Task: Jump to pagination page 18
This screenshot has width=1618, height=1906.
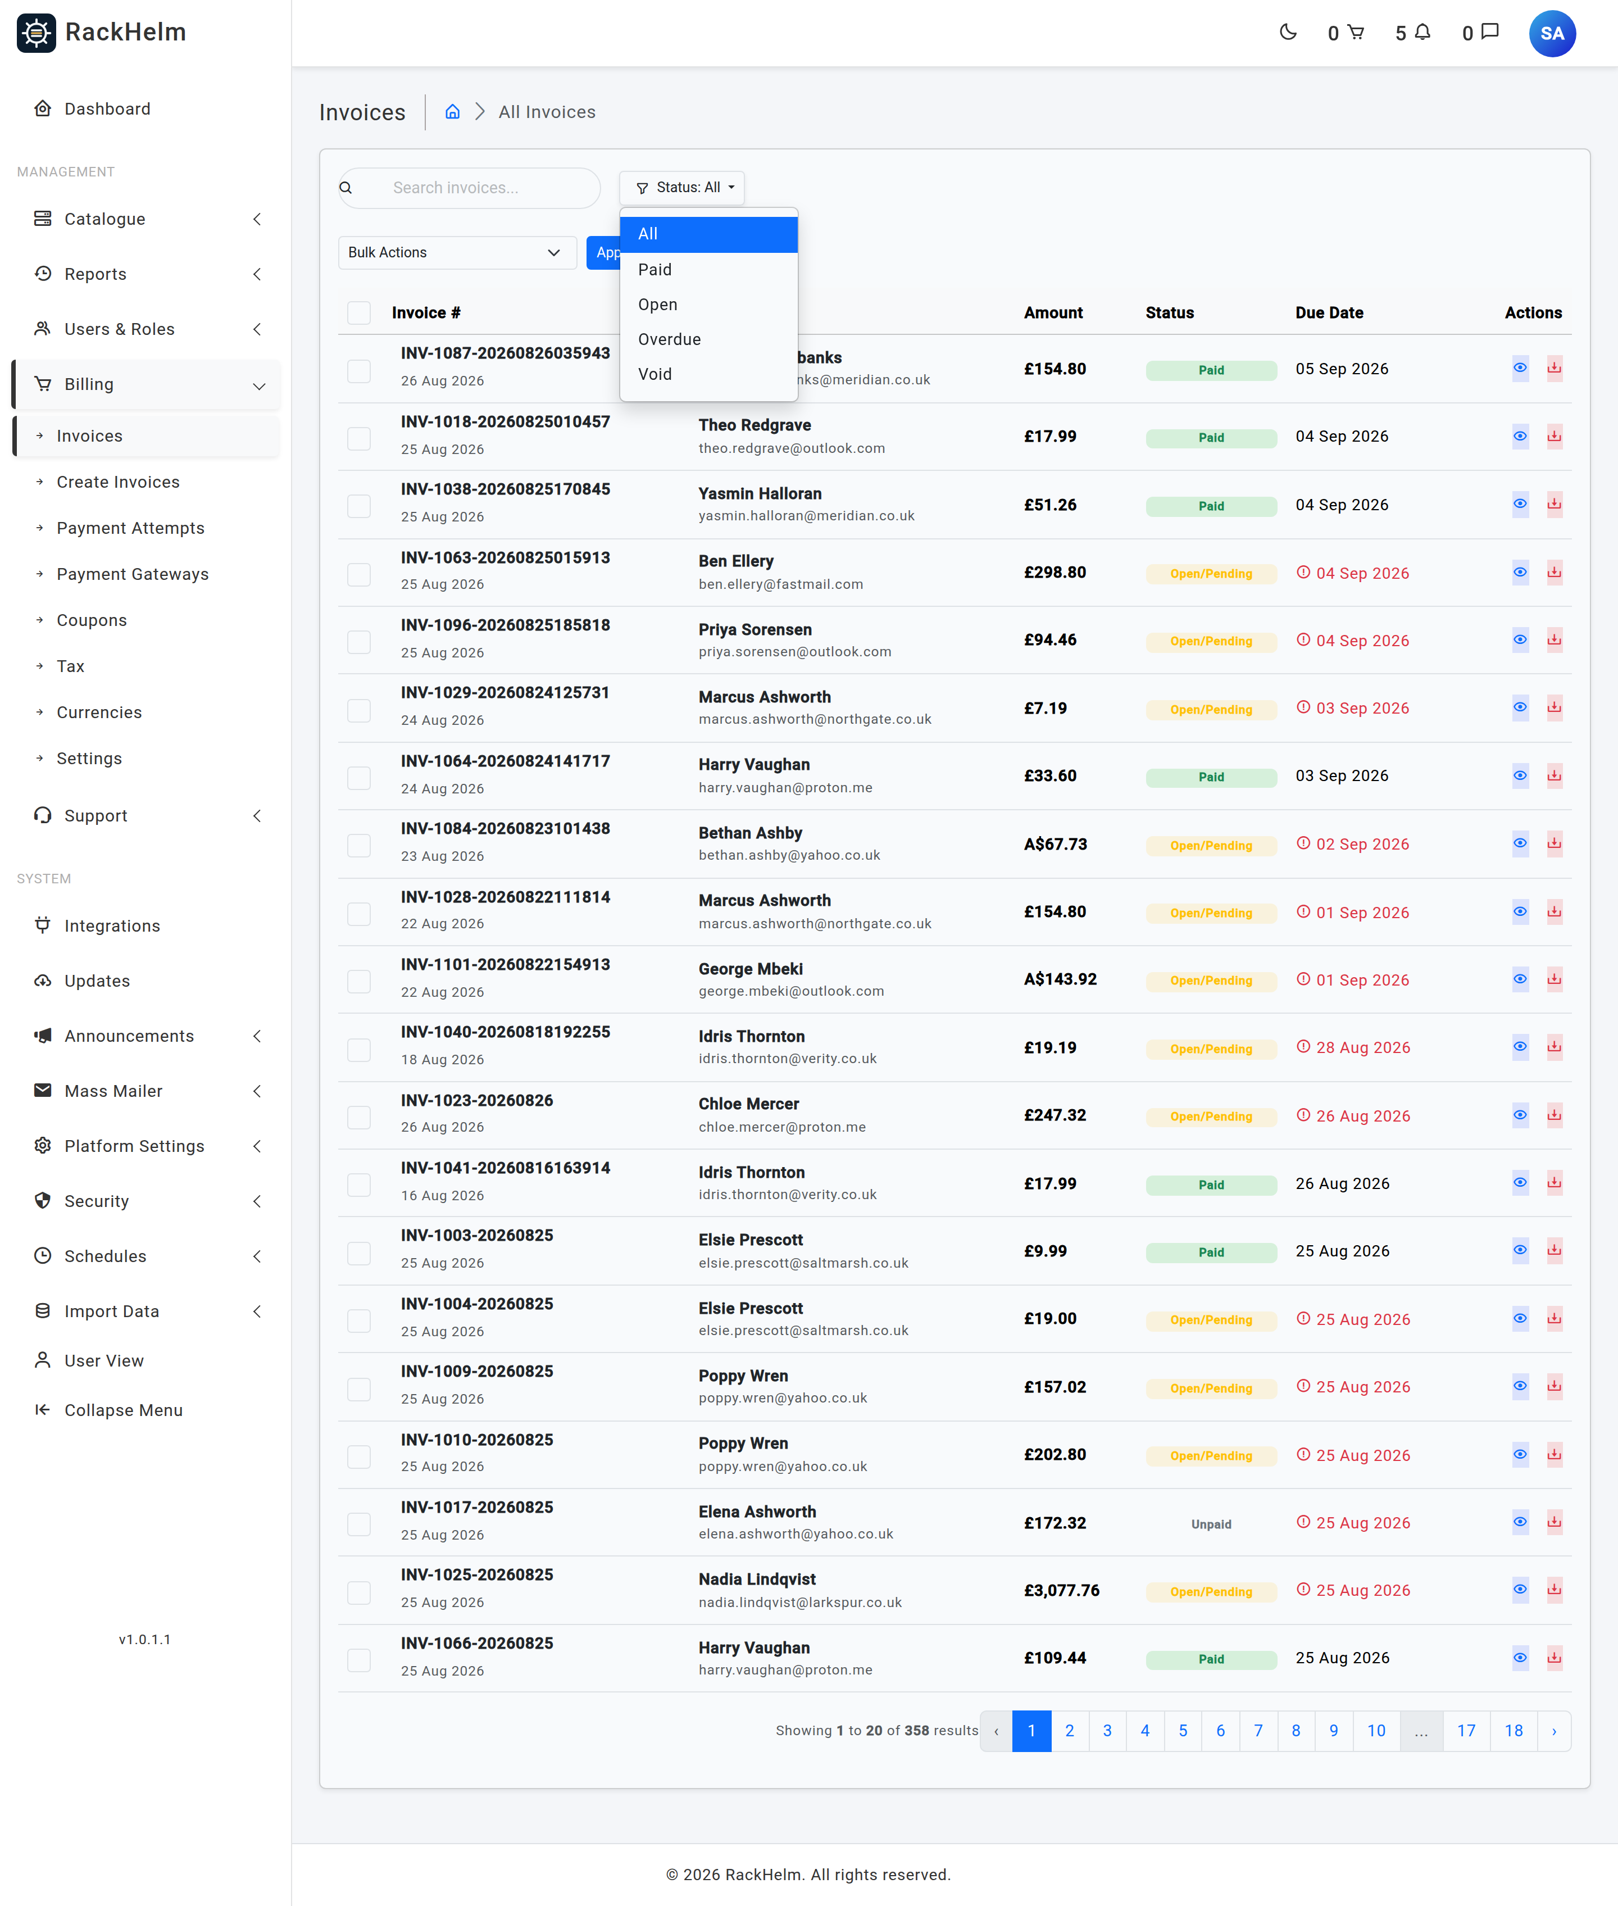Action: [x=1514, y=1731]
